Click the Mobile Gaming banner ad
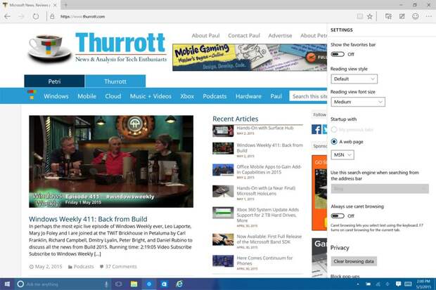436x290 pixels. (x=250, y=57)
